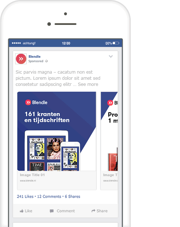The image size is (180, 227).
Task: Tap the 12:30 clock in status bar
Action: pyautogui.click(x=66, y=43)
